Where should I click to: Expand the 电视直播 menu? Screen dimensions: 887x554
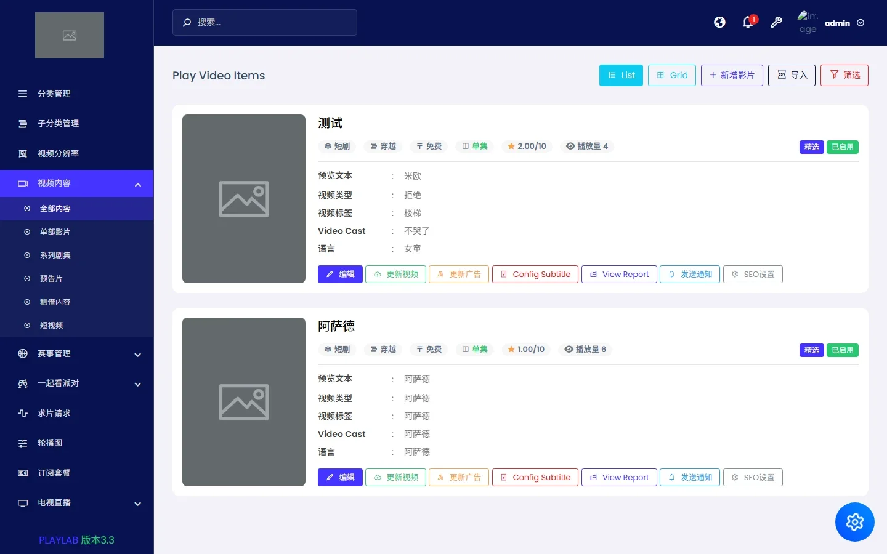76,503
